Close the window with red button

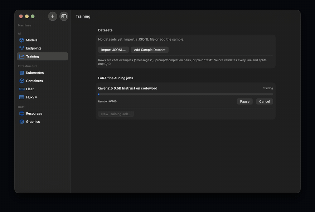(x=21, y=16)
